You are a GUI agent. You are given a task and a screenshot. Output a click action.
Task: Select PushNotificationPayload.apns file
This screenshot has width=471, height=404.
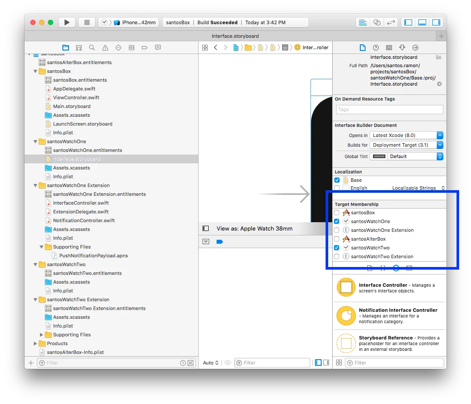[x=94, y=256]
